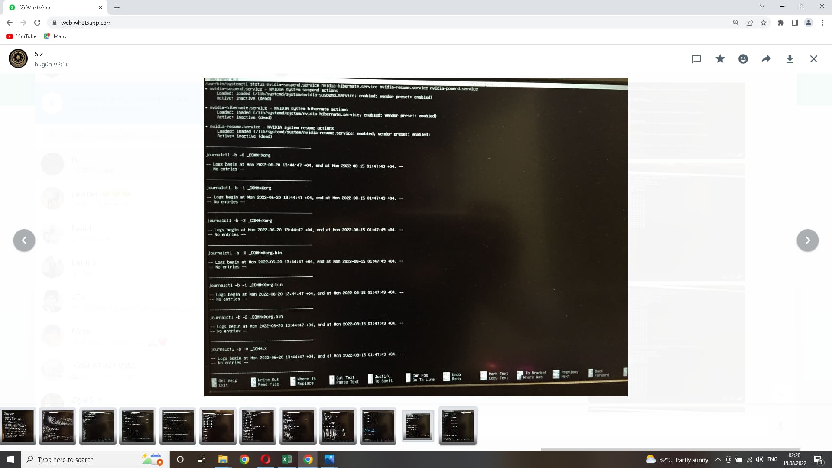The height and width of the screenshot is (468, 832).
Task: Open Chrome extensions puzzle icon
Action: pos(780,23)
